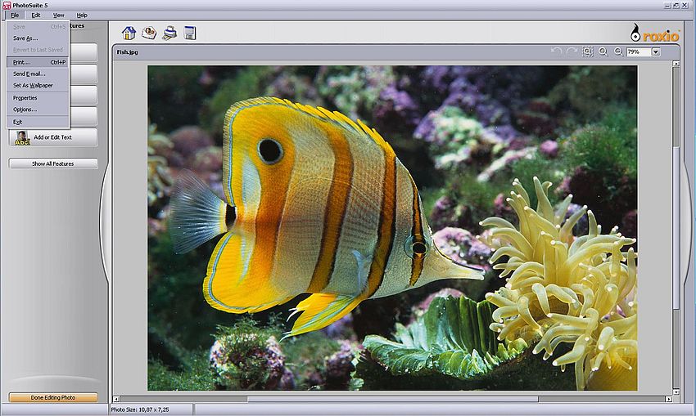Click the 79% zoom value field
Image resolution: width=696 pixels, height=416 pixels.
coord(639,51)
